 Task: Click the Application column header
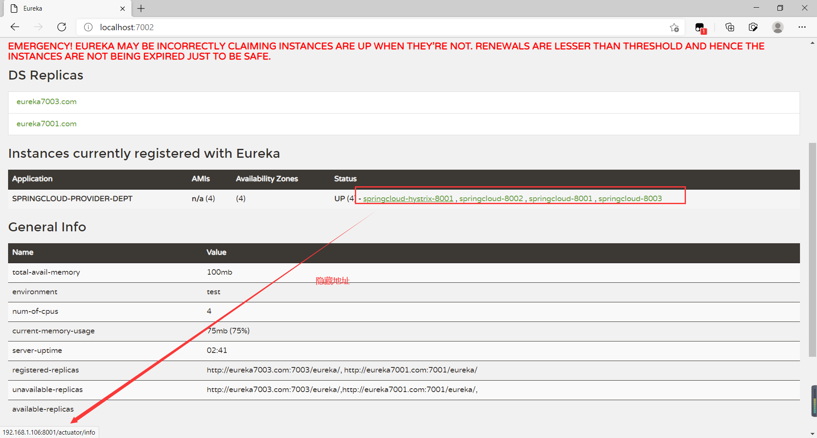(32, 179)
